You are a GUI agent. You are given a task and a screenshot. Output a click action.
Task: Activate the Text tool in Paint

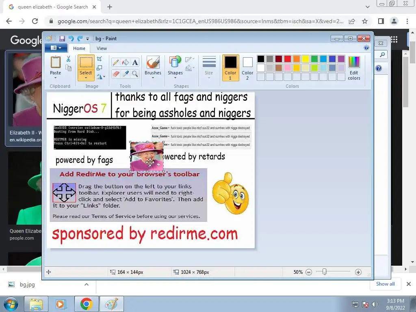click(135, 62)
